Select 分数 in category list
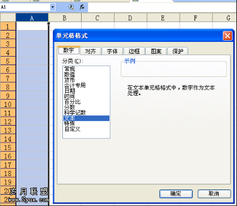The image size is (237, 206). [86, 108]
